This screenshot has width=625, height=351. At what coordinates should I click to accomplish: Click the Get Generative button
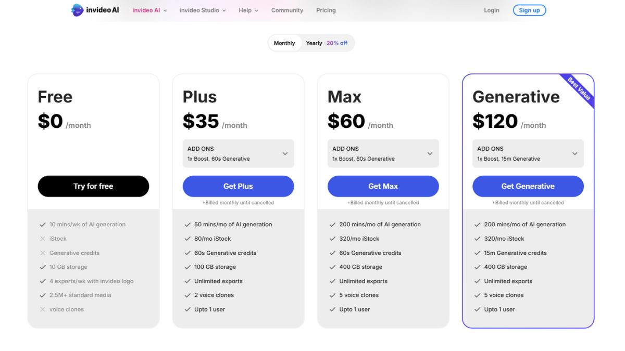(x=528, y=186)
